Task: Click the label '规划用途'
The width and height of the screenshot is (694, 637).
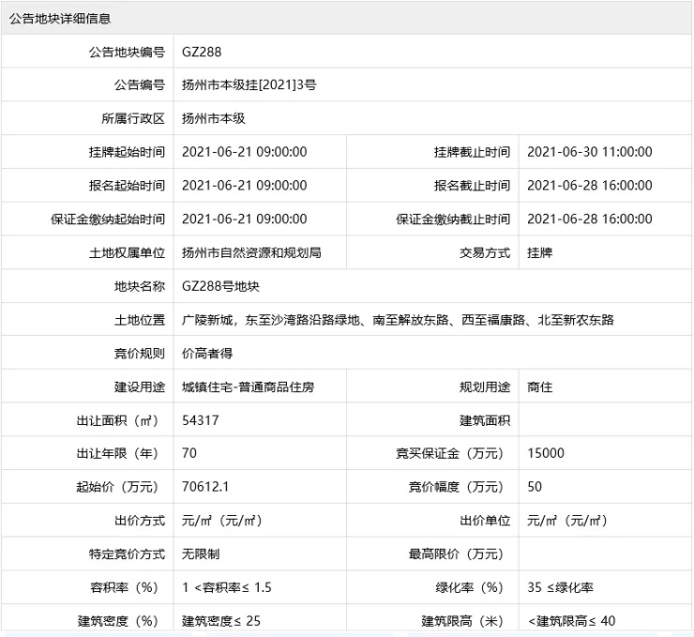Action: (x=485, y=387)
